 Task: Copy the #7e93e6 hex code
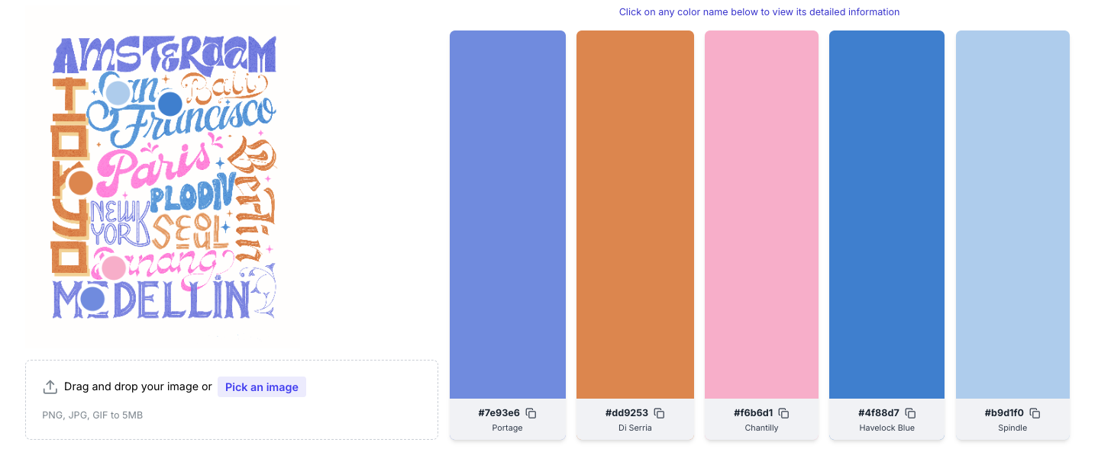point(531,413)
